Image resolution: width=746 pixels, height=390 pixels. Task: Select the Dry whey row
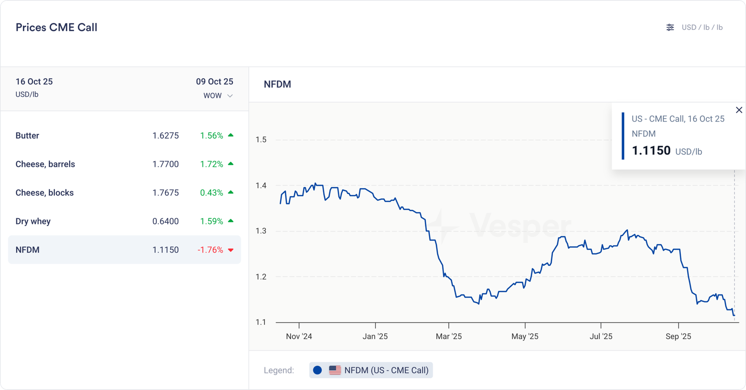[x=124, y=221]
